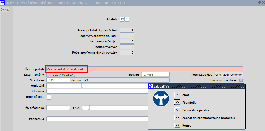The height and width of the screenshot is (131, 265).
Task: Click the Zapsat do přemísťovacího protokolu label
Action: tap(209, 118)
